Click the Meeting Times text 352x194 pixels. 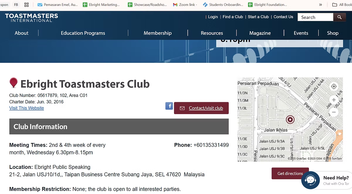point(57,149)
